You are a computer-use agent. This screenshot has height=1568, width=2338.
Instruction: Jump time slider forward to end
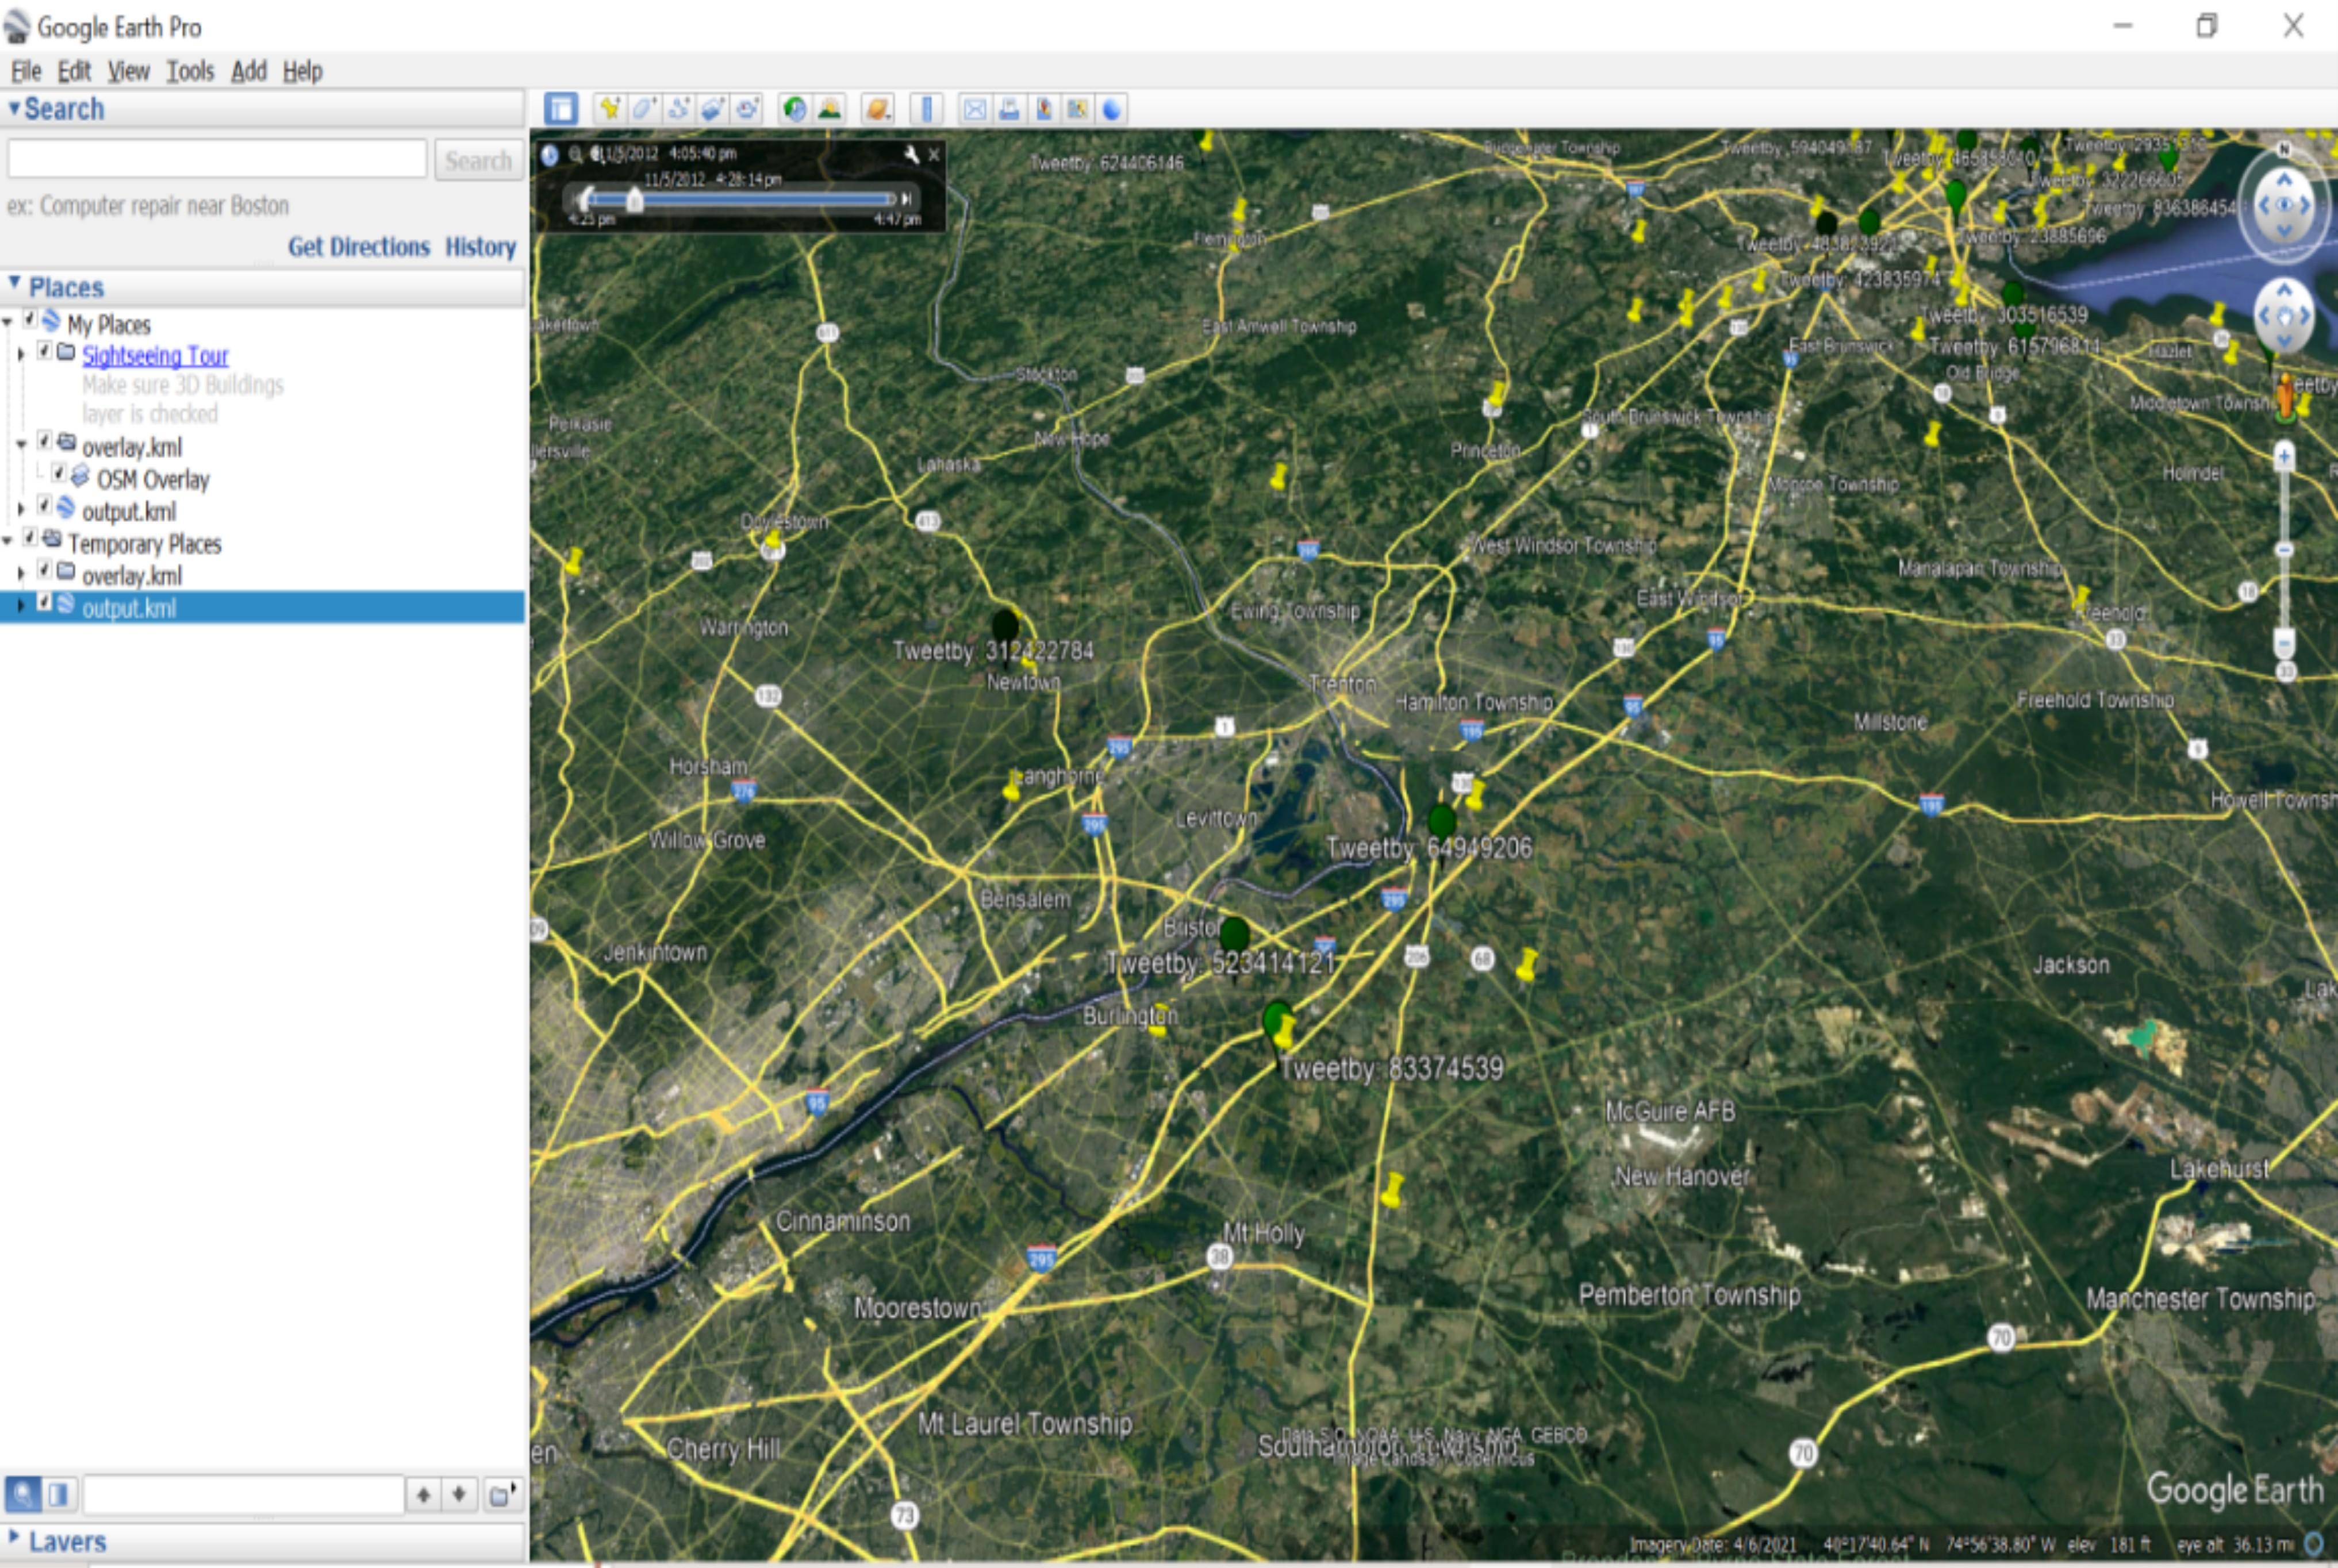coord(906,199)
